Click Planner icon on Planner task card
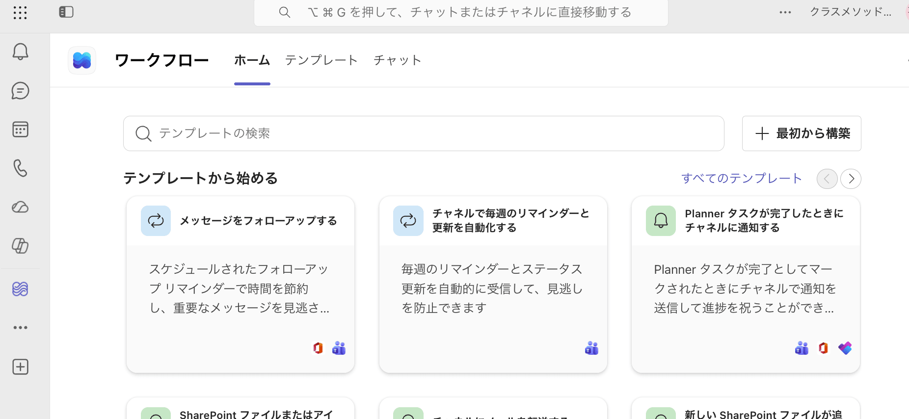The height and width of the screenshot is (419, 909). pyautogui.click(x=845, y=348)
